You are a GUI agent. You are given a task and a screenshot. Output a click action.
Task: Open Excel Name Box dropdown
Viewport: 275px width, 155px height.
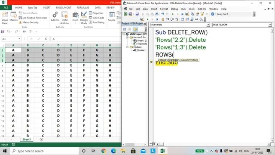pyautogui.click(x=19, y=39)
